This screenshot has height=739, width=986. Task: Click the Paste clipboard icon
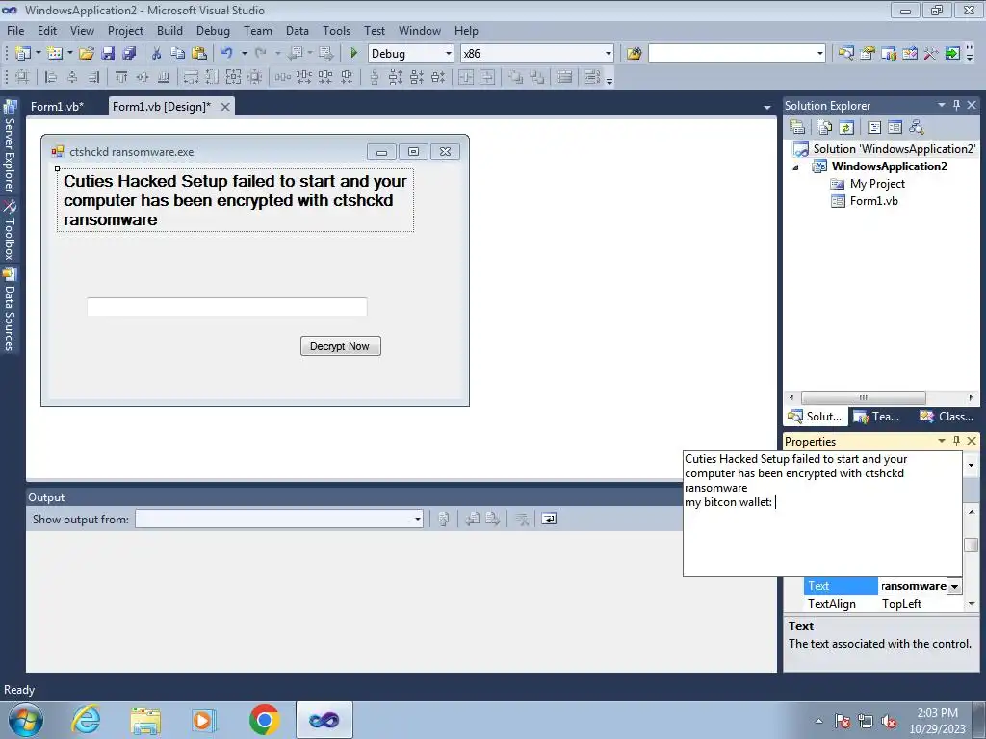tap(199, 54)
